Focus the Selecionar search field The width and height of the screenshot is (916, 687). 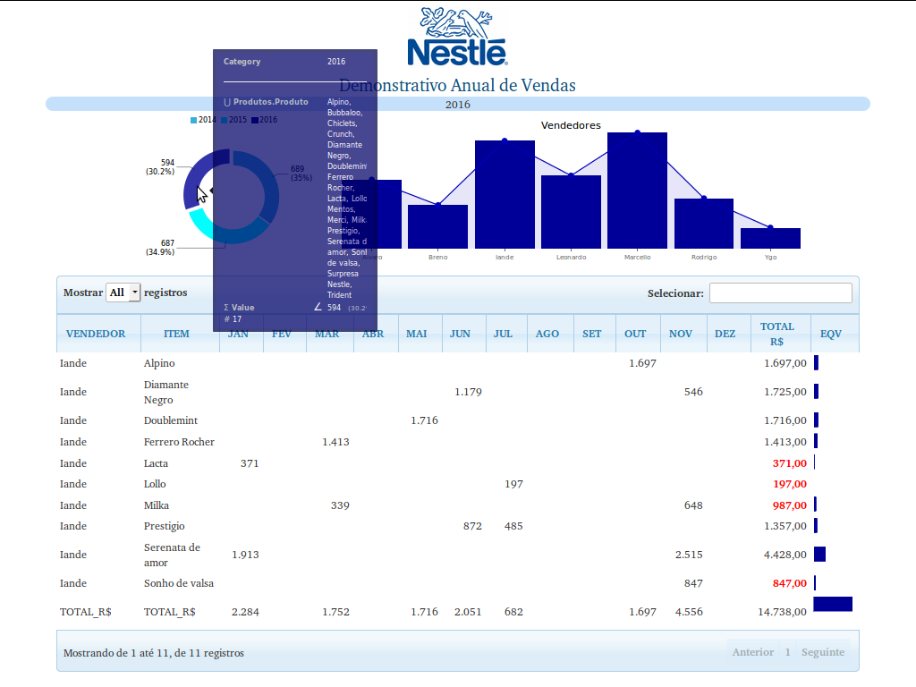coord(780,293)
